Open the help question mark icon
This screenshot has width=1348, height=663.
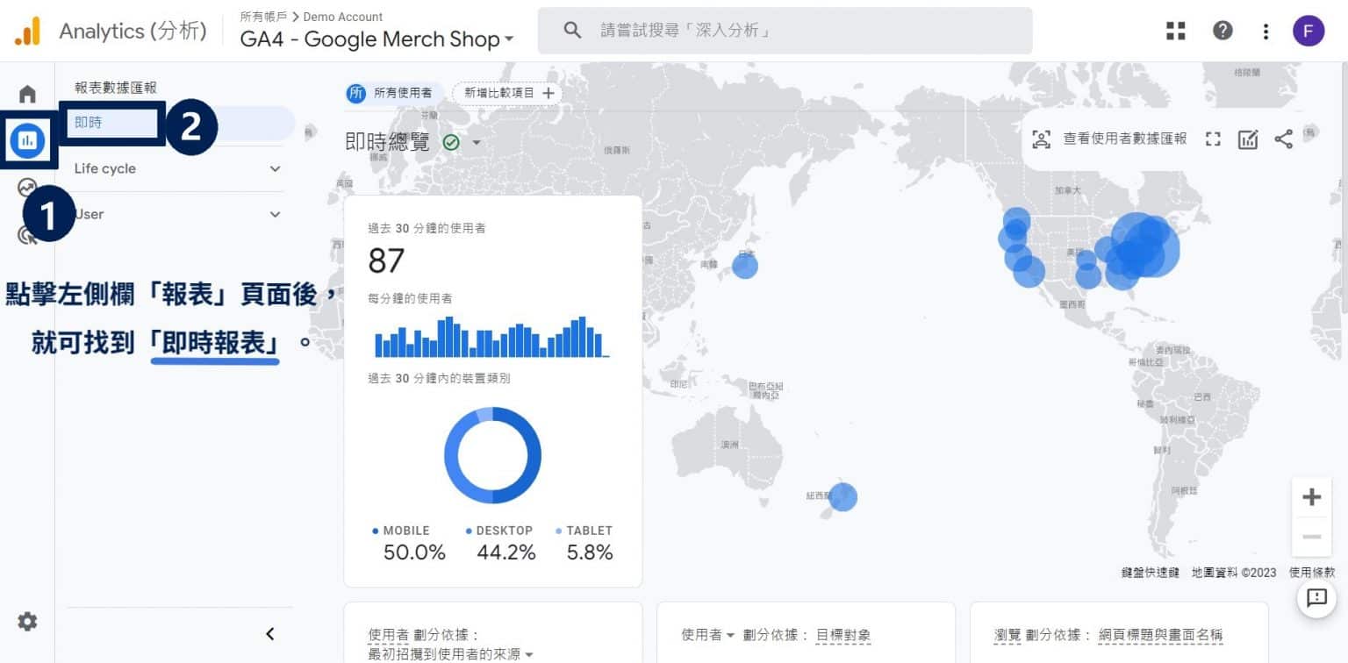[1223, 31]
